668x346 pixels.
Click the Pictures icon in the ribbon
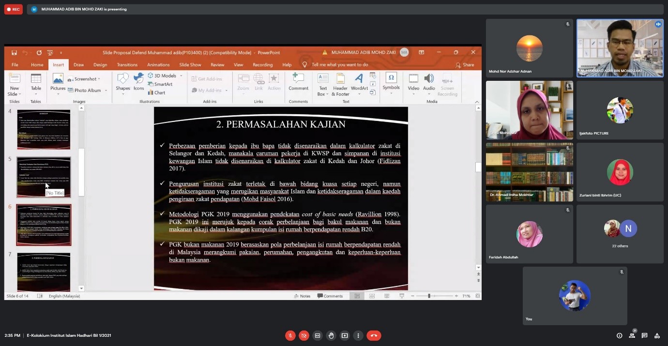[58, 81]
